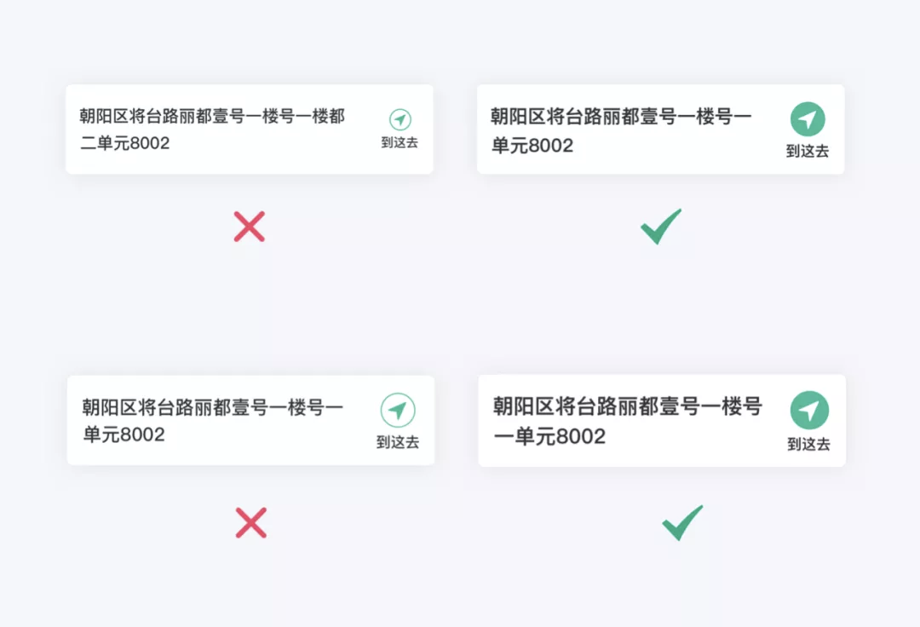Image resolution: width=920 pixels, height=627 pixels.
Task: Click first line of bold address in bottom-right card
Action: point(628,406)
